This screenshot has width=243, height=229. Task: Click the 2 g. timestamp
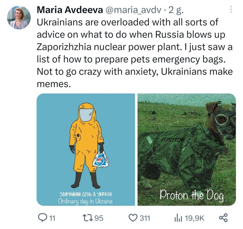(176, 10)
